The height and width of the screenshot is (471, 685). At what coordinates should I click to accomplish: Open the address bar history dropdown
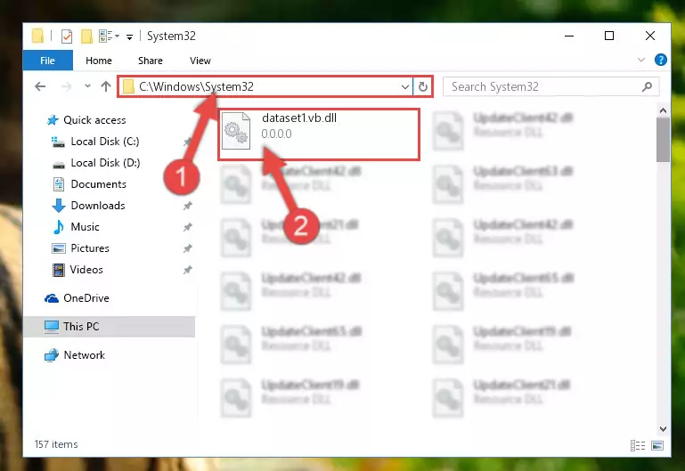click(405, 87)
